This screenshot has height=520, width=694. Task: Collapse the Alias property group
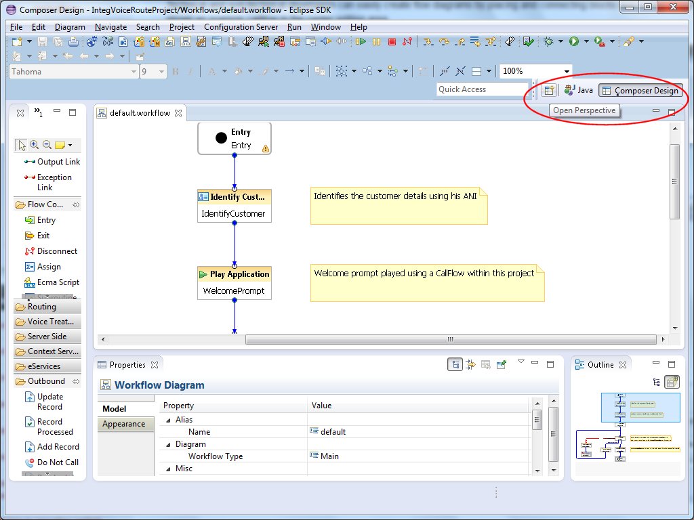[x=168, y=420]
